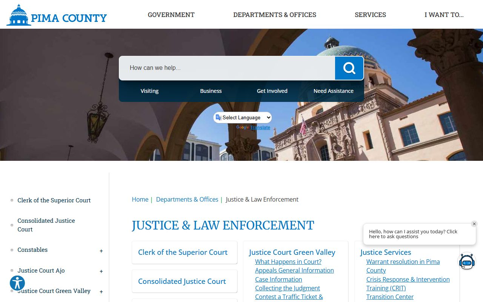Open the Select Language dropdown
Viewport: 483px width, 302px height.
coord(243,117)
